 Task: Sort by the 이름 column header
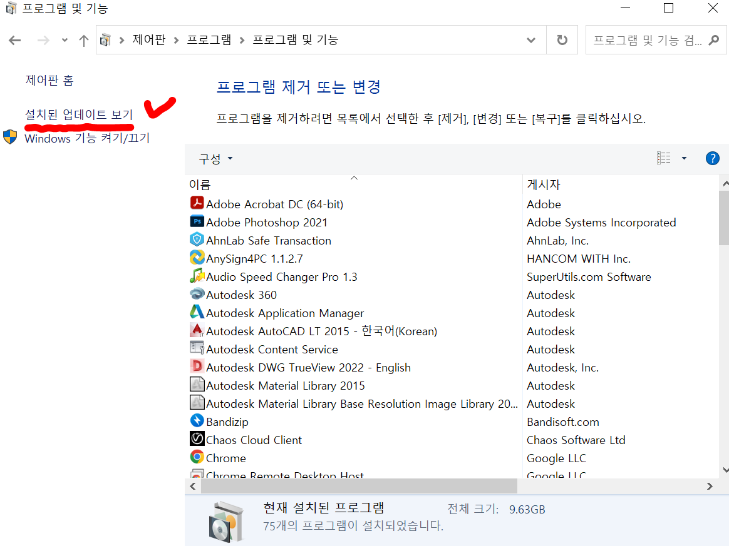point(353,185)
